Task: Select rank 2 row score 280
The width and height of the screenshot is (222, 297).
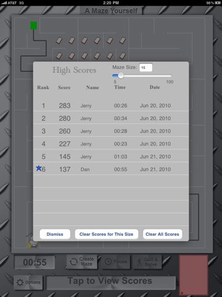Action: [x=111, y=118]
